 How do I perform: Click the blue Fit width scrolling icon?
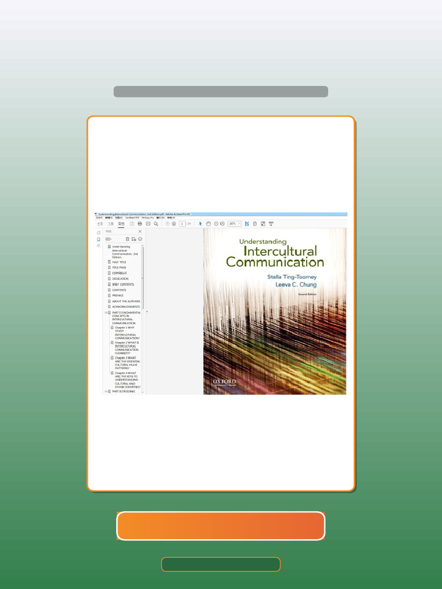247,224
